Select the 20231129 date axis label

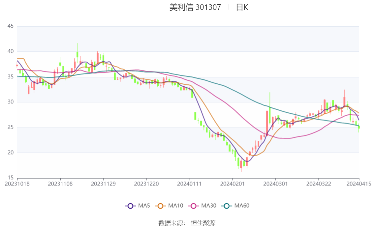point(103,184)
